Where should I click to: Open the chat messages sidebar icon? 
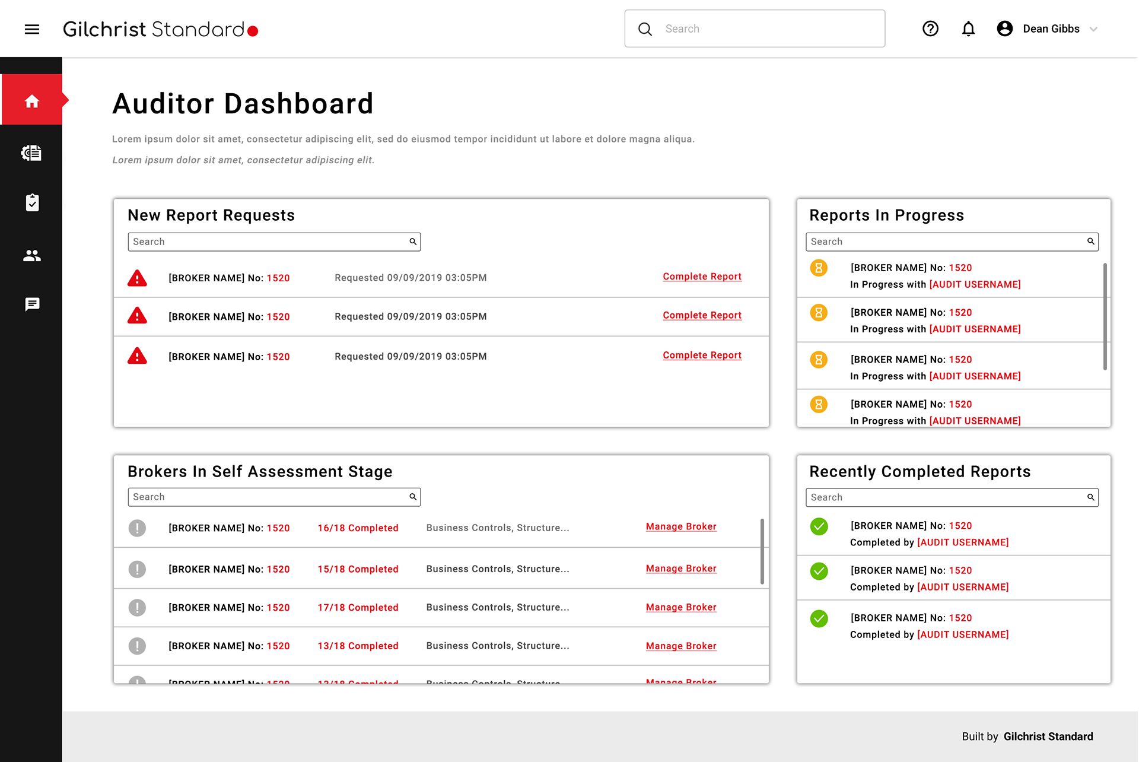(32, 304)
